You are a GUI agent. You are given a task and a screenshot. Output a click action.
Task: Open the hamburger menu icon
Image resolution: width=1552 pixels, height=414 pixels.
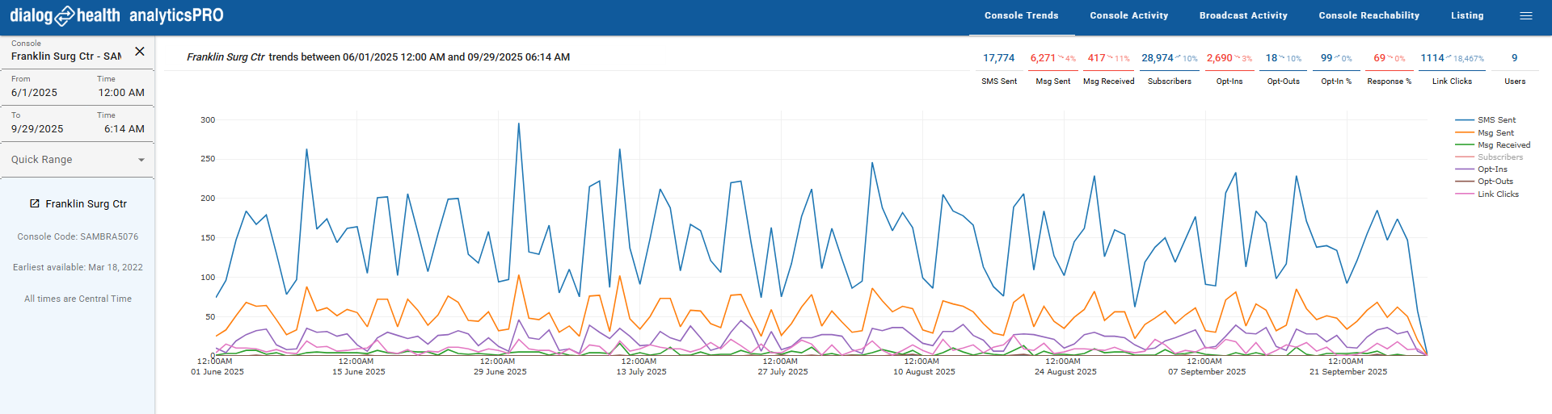(1525, 16)
